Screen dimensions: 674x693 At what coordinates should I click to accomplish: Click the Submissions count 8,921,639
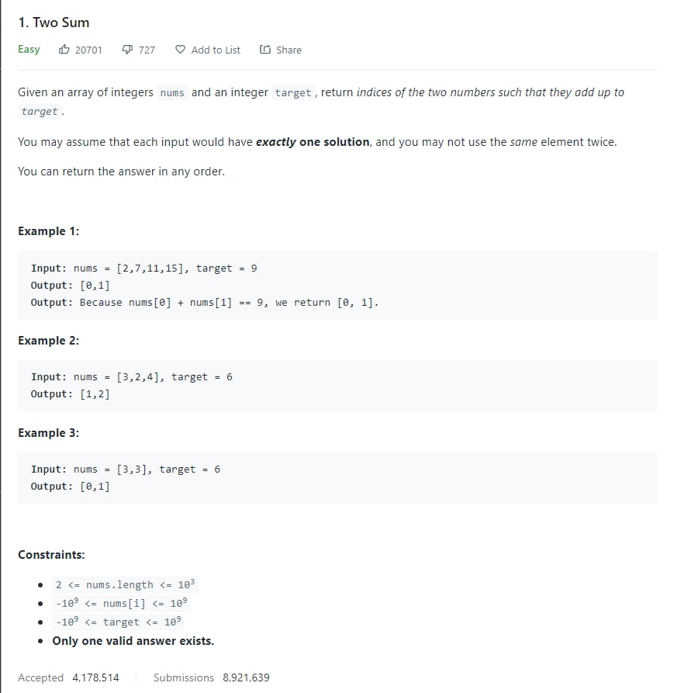pos(246,677)
